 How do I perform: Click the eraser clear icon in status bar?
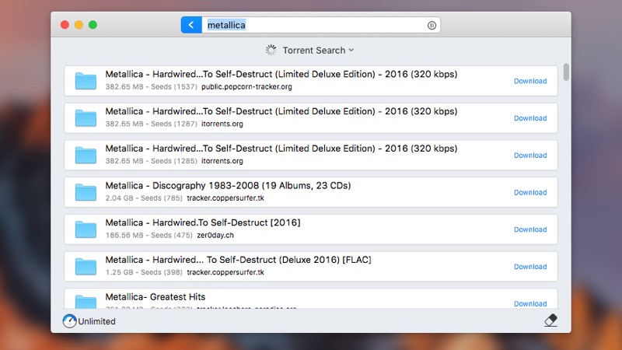point(550,320)
